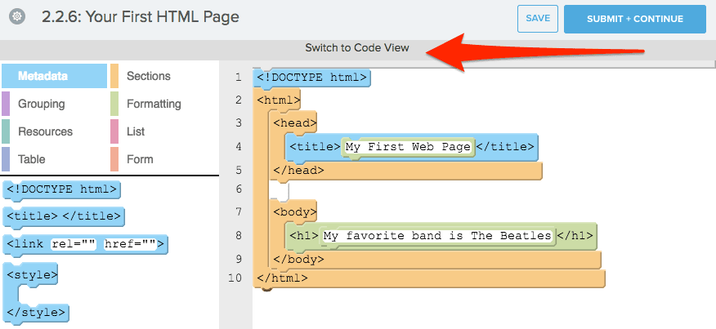Click line number 8 in the gutter
Viewport: 716px width, 329px height.
click(239, 236)
